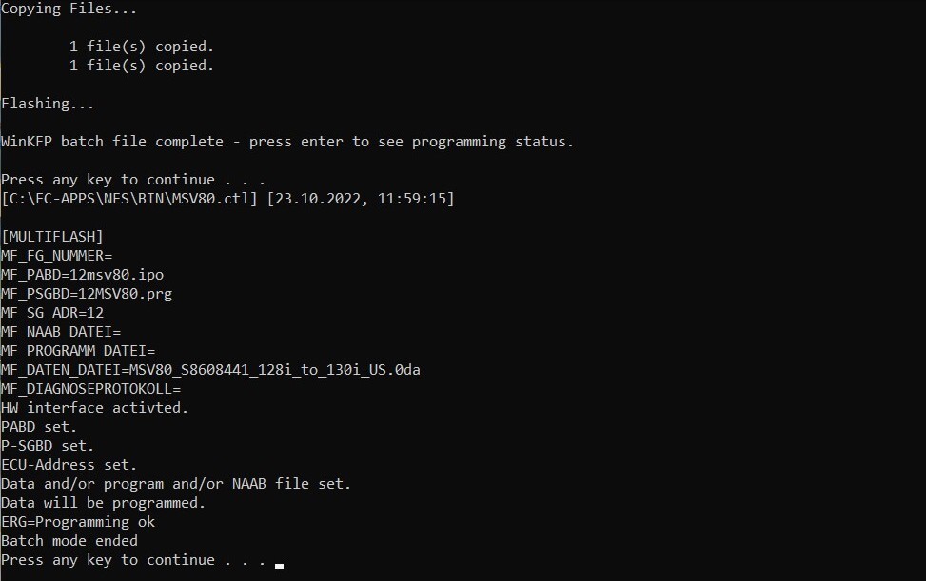Click the first "1 file(s) copied." line

[x=141, y=47]
